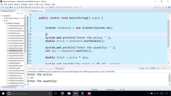
Task: Open File Explorer from the taskbar
Action: [69, 93]
